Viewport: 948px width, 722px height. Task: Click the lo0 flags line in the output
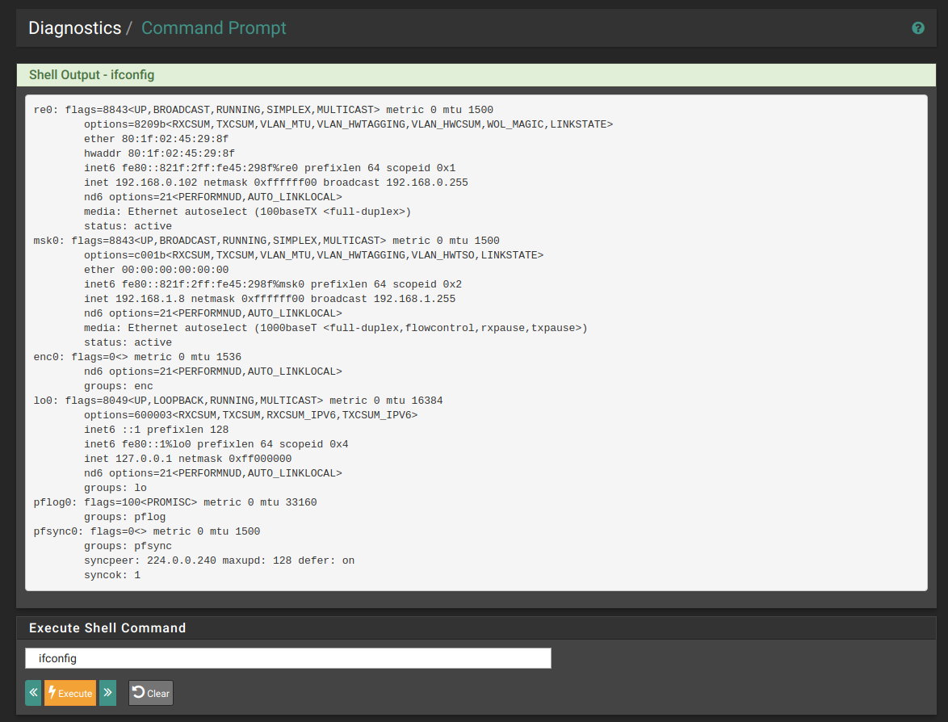(238, 401)
